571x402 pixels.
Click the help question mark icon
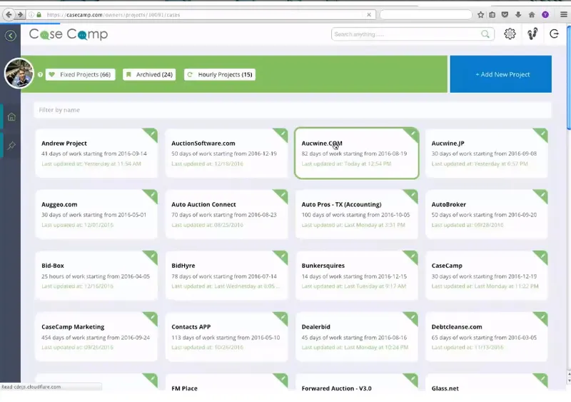40,75
